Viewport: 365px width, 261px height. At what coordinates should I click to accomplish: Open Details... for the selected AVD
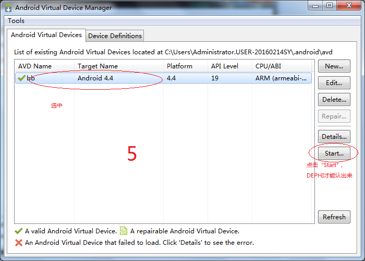(x=334, y=137)
